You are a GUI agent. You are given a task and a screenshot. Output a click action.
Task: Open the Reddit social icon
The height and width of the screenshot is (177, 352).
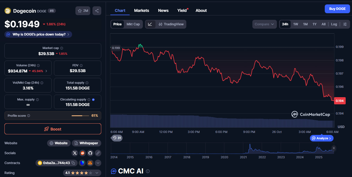(x=82, y=153)
